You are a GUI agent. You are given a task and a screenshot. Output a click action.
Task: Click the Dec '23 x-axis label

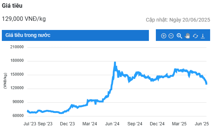67,124
